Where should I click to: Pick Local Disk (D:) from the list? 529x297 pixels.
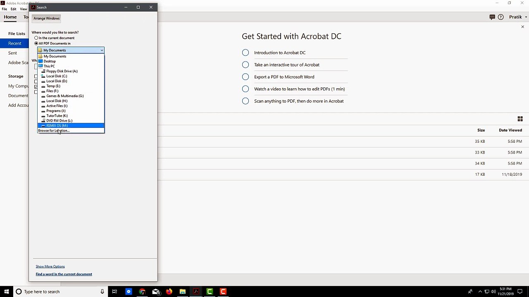coord(71,81)
